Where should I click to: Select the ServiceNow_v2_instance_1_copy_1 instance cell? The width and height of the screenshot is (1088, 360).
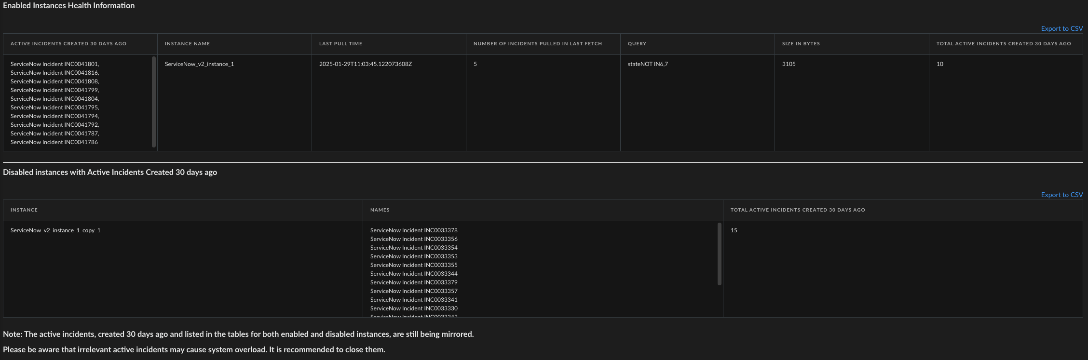[55, 230]
